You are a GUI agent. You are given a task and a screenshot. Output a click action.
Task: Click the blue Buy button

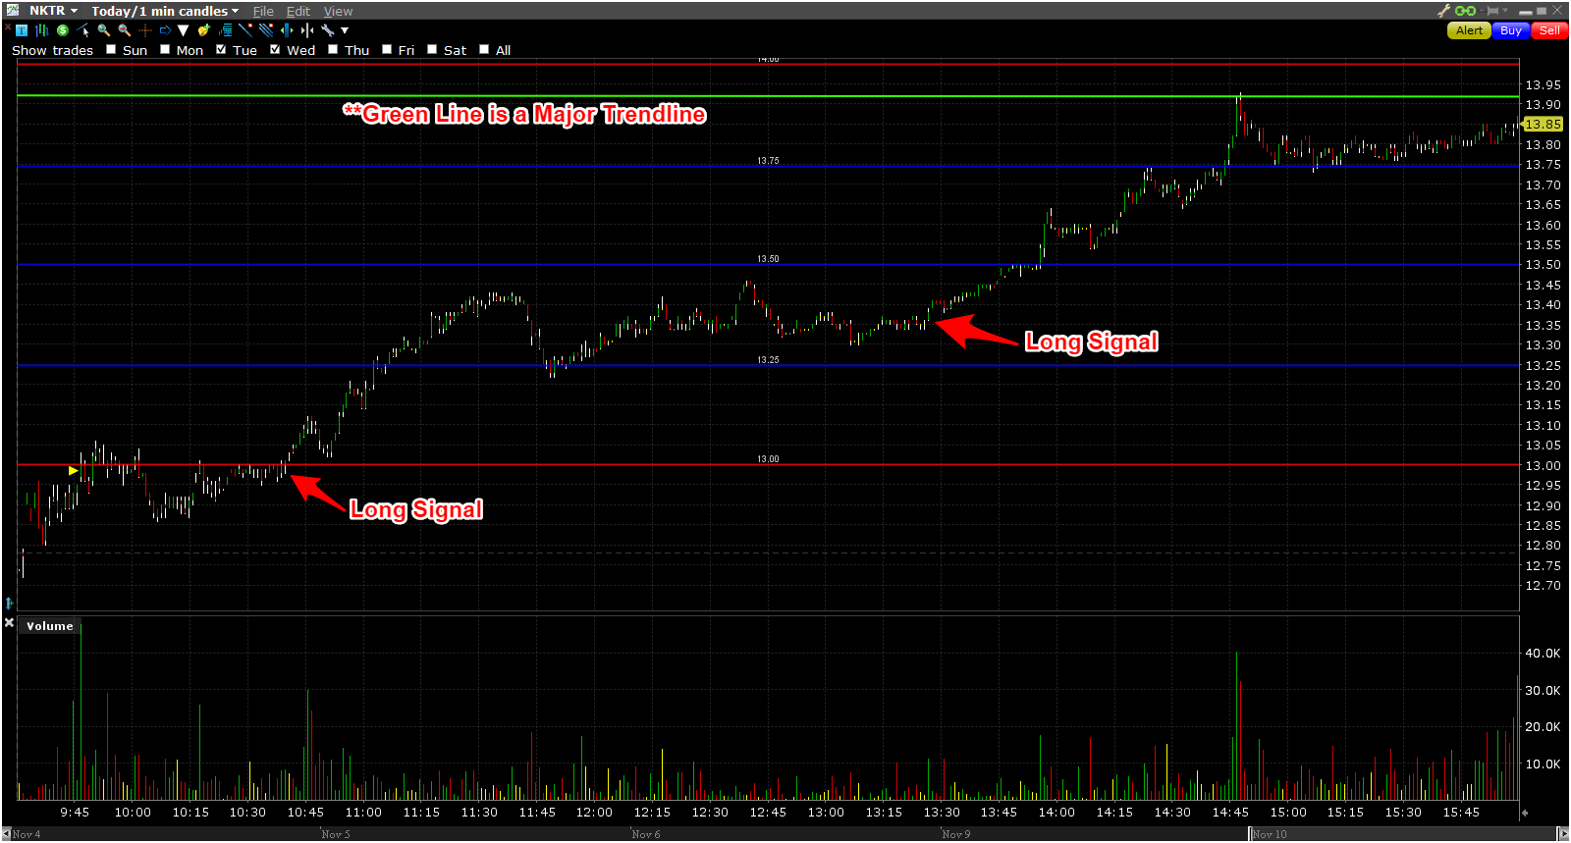1511,30
